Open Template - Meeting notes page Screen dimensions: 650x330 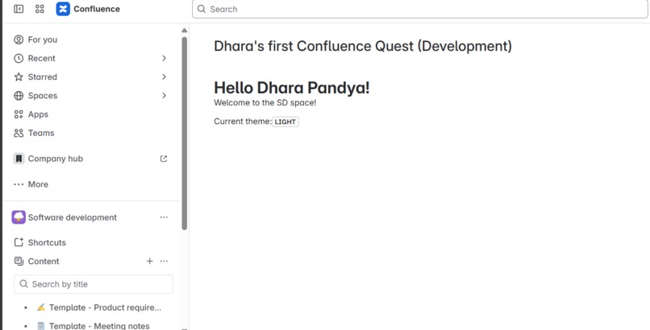[99, 326]
